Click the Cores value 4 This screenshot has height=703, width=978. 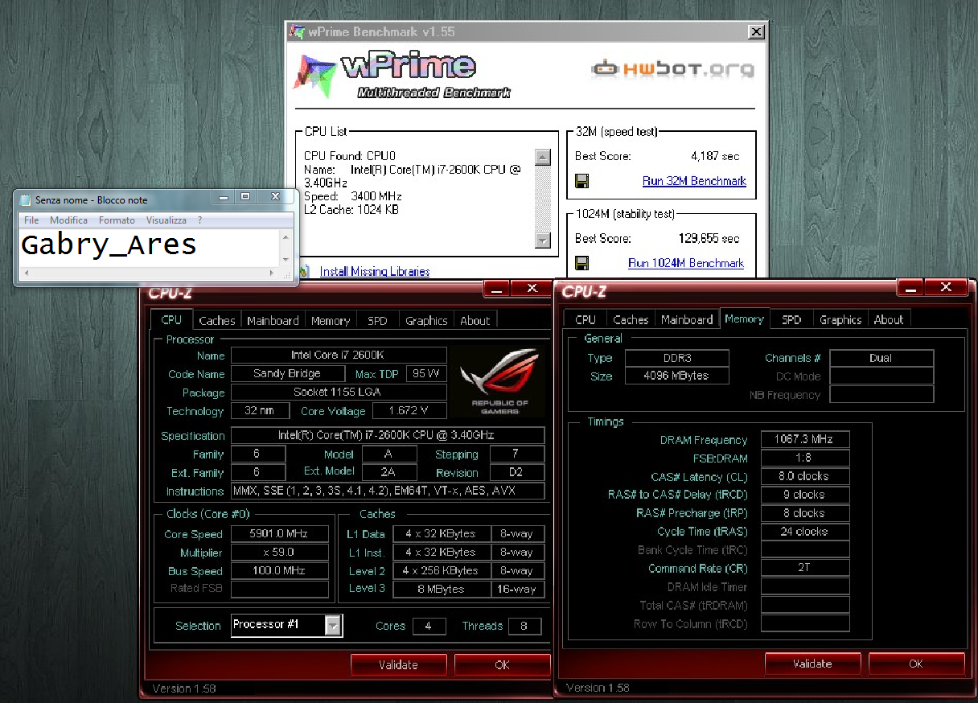coord(429,626)
